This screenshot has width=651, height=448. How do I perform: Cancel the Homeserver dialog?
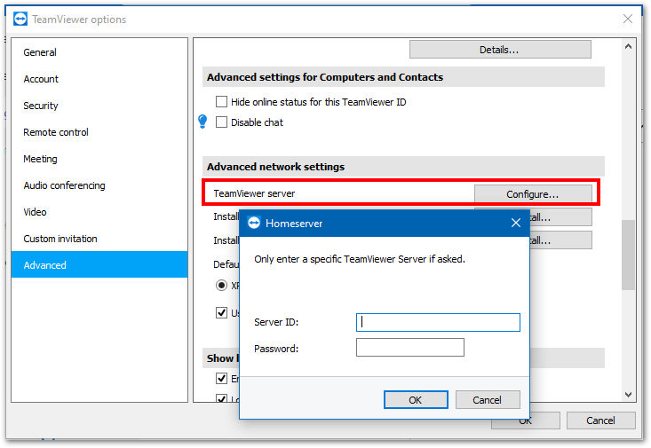(488, 400)
